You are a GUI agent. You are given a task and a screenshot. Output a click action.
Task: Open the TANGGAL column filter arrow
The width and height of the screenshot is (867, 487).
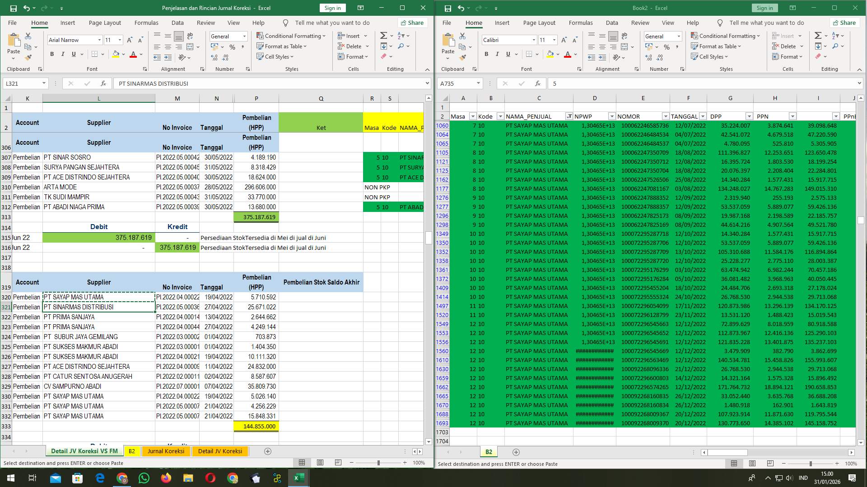click(x=703, y=116)
